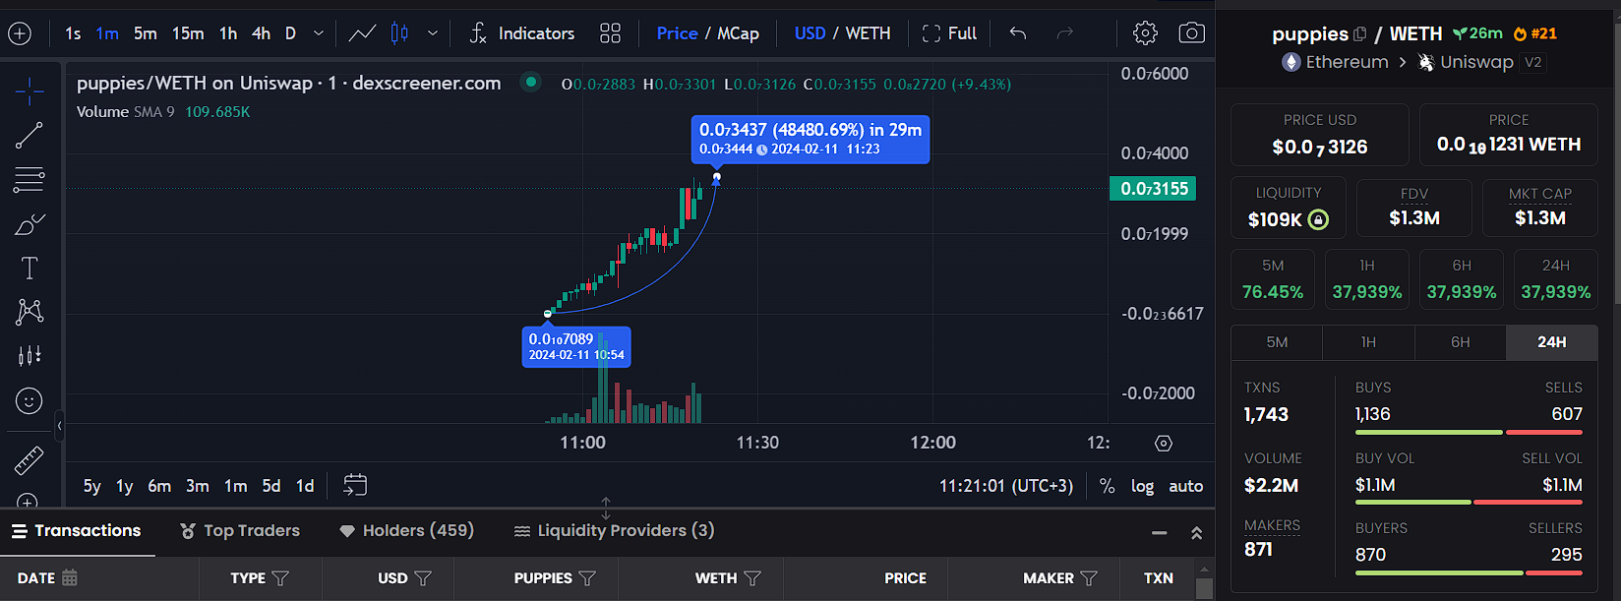Switch to the Top Traders tab
Screen dimensions: 1621x601
[x=240, y=531]
